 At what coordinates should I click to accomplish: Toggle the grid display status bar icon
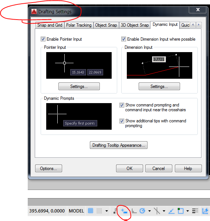[91, 211]
